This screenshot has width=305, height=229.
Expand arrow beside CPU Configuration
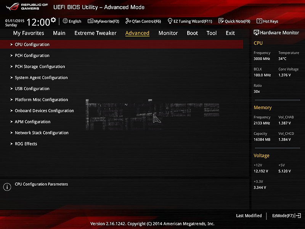pos(11,44)
